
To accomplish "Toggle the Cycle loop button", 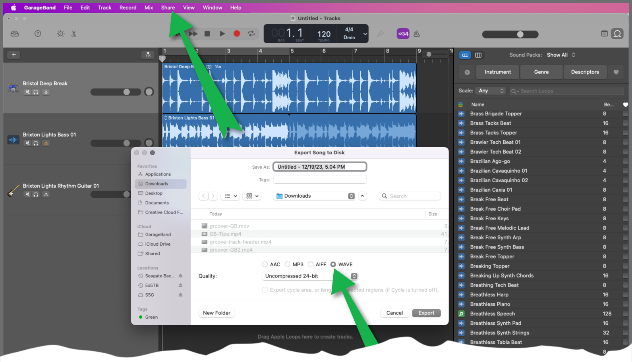I will click(x=251, y=34).
